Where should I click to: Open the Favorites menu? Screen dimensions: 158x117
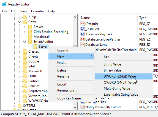tap(38, 11)
